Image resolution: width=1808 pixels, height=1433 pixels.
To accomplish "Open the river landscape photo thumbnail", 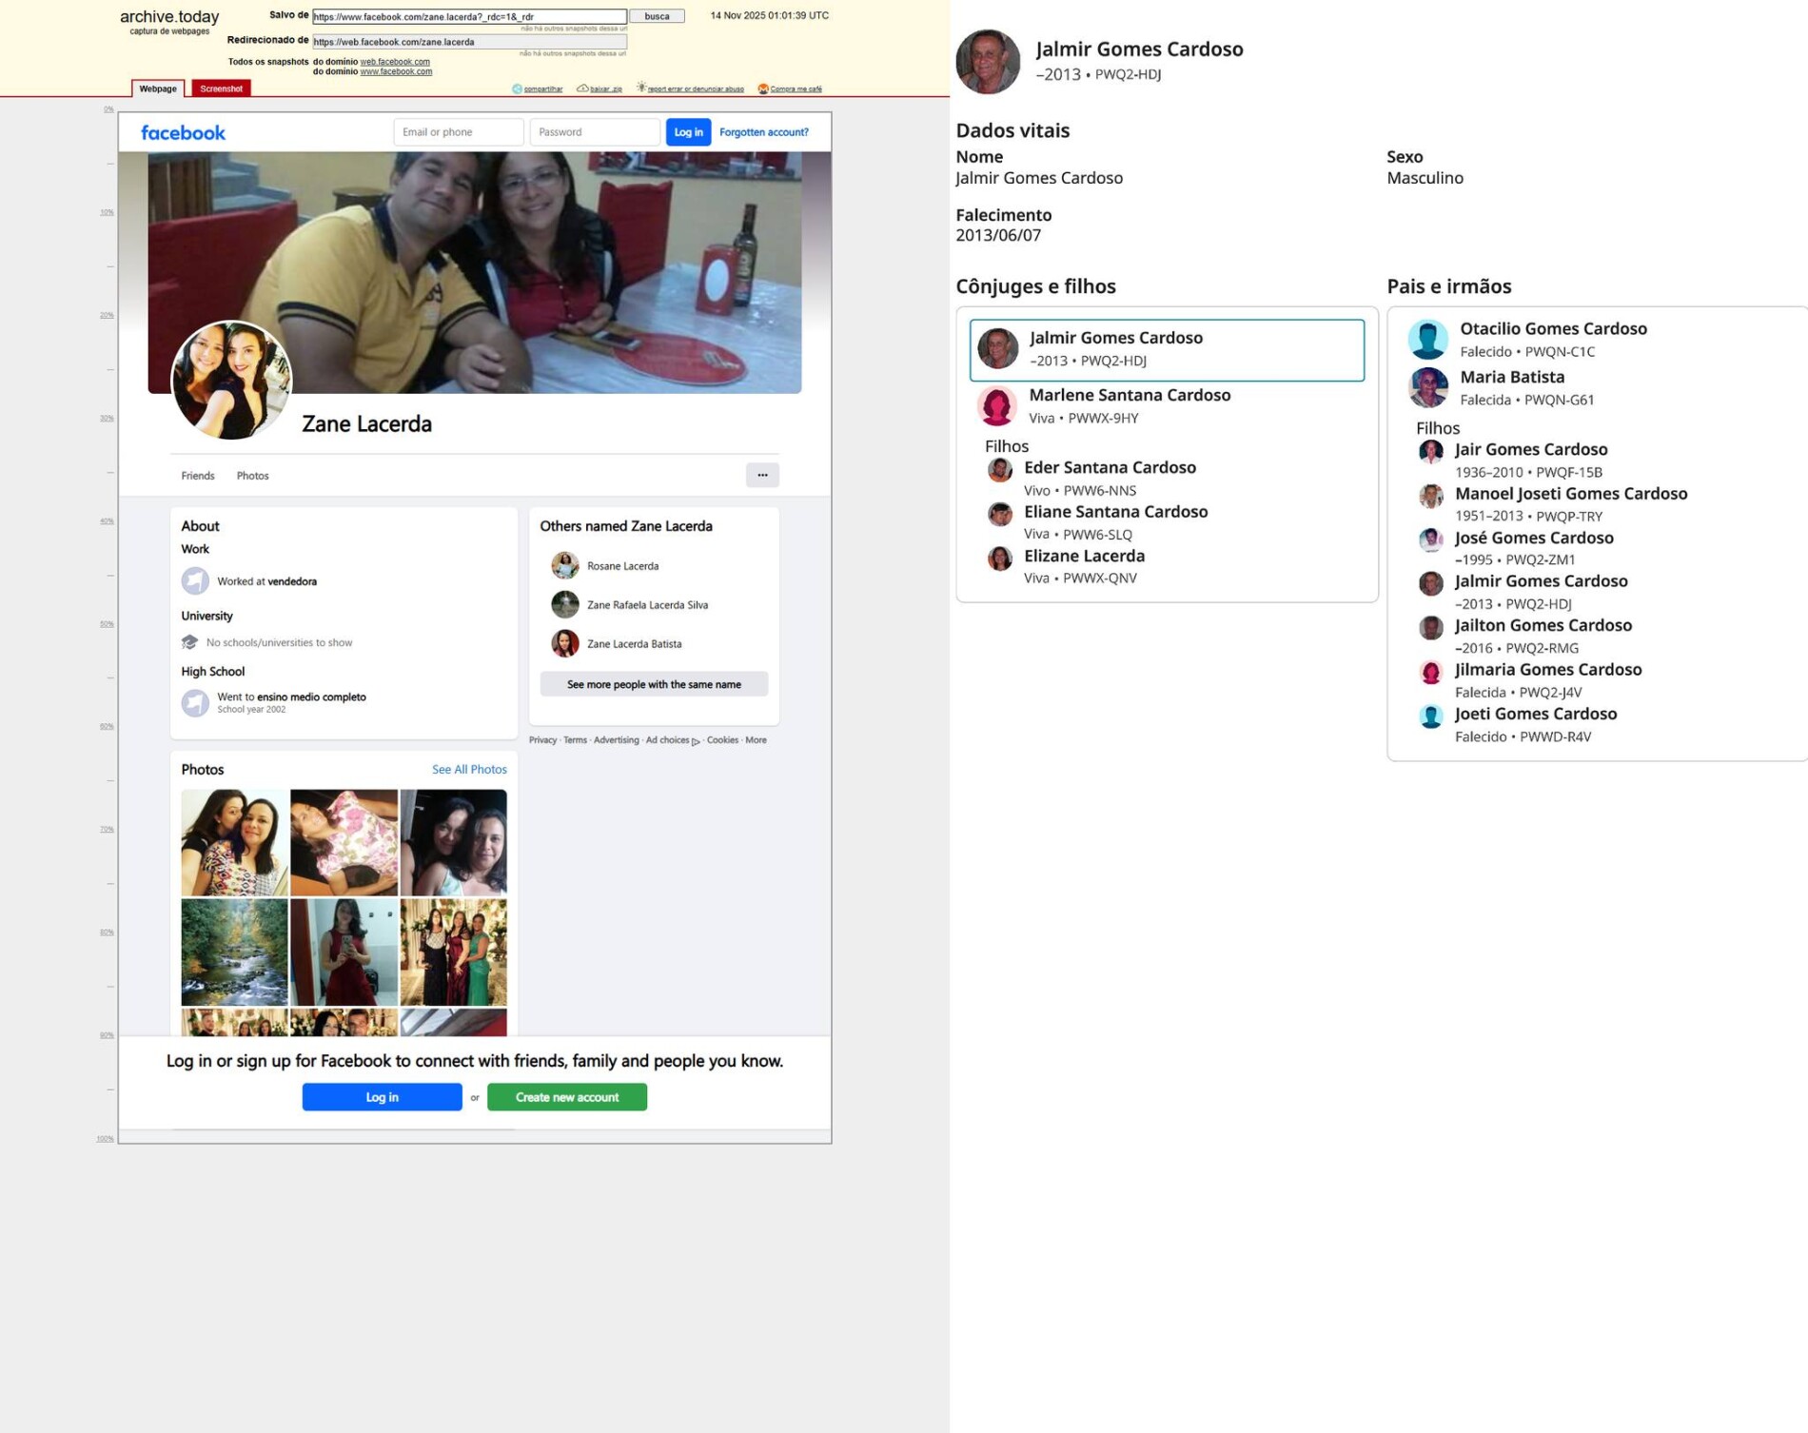I will tap(234, 952).
